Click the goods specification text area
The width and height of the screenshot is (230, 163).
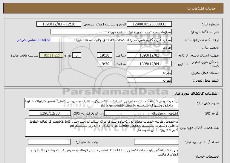[x=102, y=127]
